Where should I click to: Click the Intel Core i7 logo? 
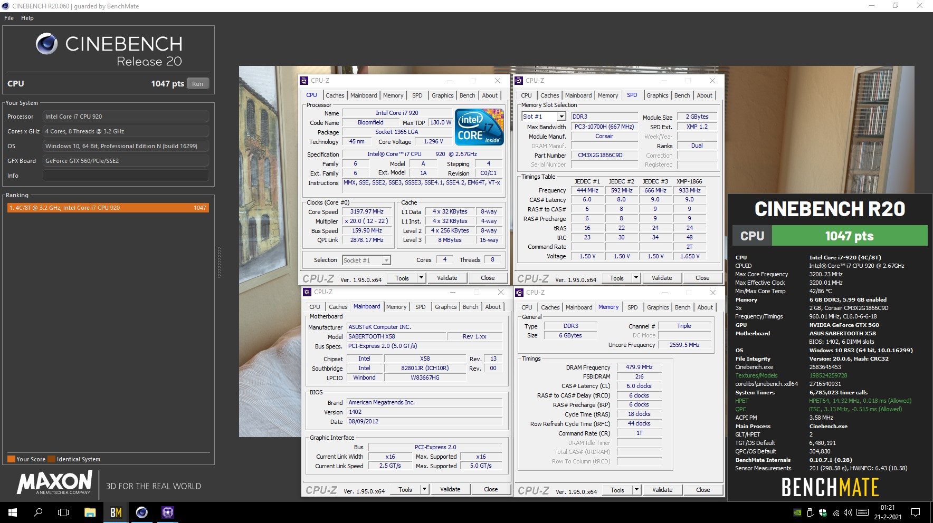tap(479, 127)
